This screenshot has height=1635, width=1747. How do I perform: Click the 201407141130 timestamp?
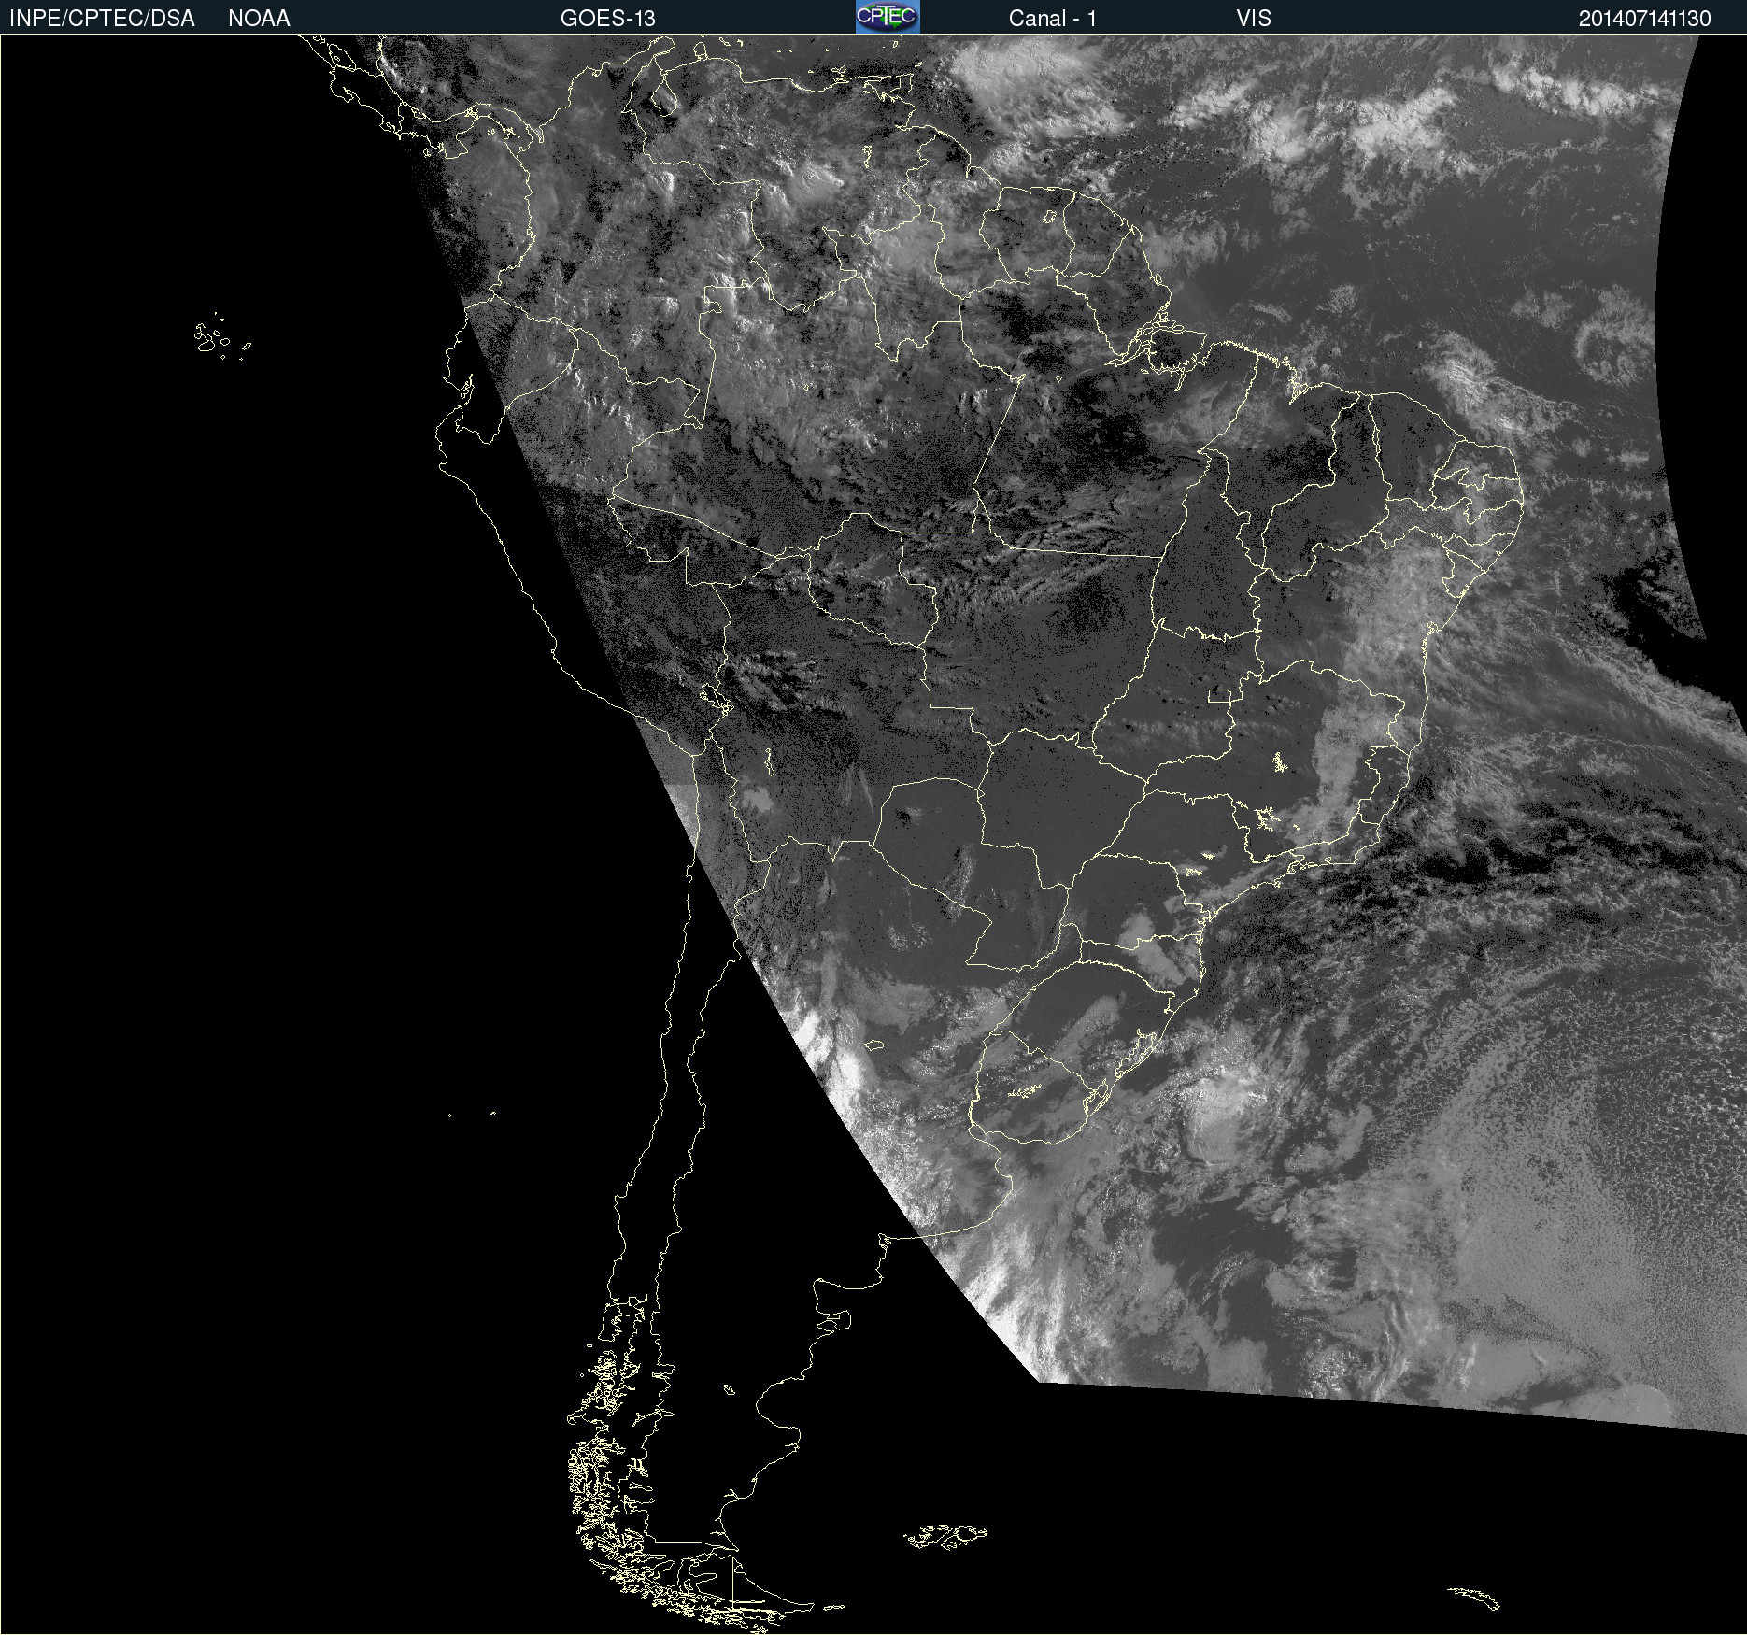(1644, 19)
